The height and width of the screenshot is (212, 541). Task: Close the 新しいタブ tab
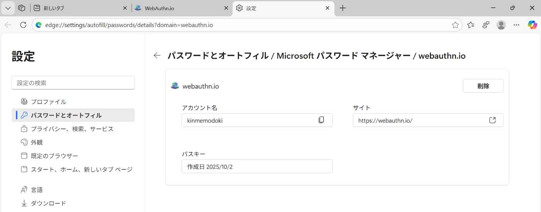pos(125,8)
